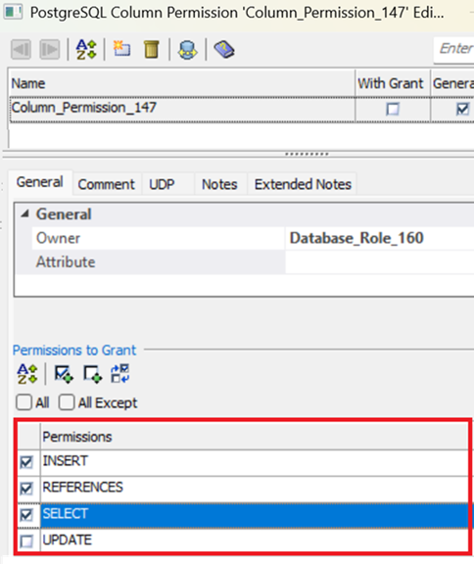Toggle With Grant checkbox for Column_Permission_147

pyautogui.click(x=393, y=109)
